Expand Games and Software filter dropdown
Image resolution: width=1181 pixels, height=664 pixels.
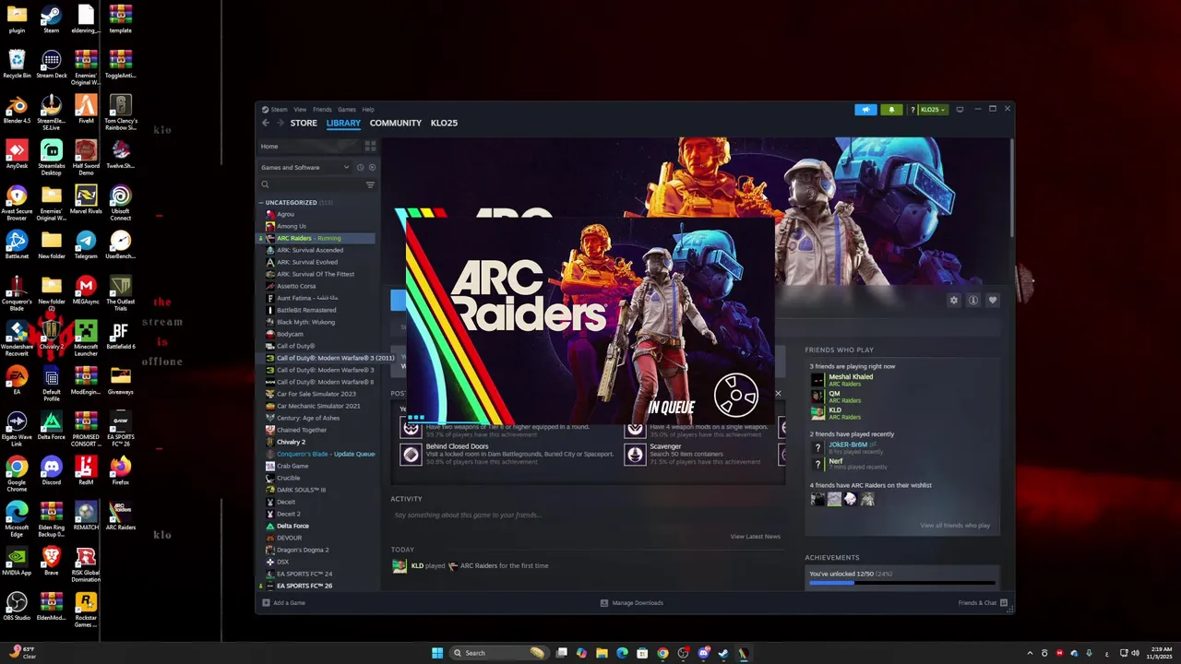click(x=305, y=167)
